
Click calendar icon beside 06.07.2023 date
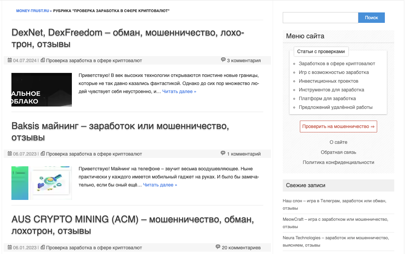10,154
